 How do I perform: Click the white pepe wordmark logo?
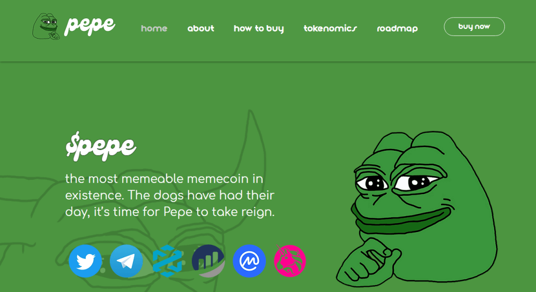tap(90, 26)
